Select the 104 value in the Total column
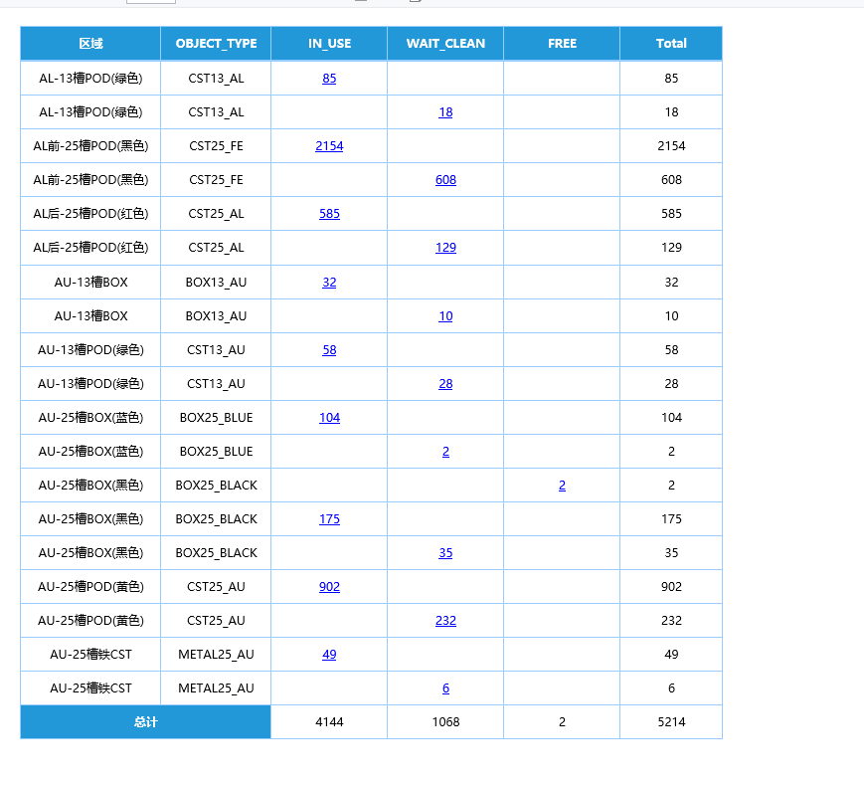864x785 pixels. tap(671, 418)
